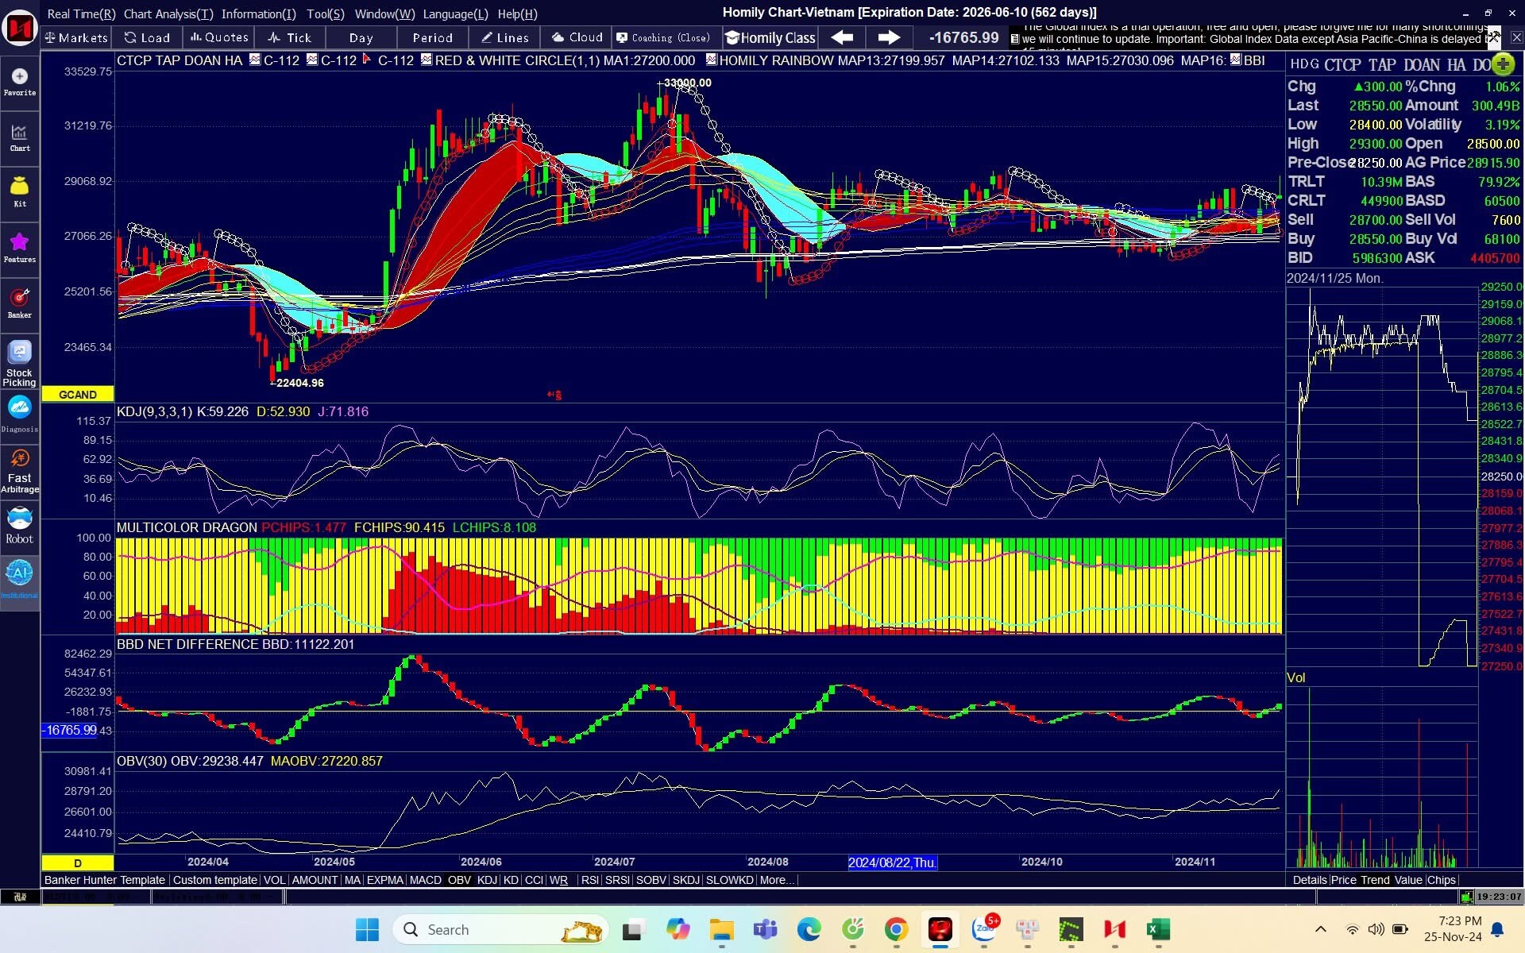Open Google Chrome from the taskbar
1525x953 pixels.
coord(896,929)
